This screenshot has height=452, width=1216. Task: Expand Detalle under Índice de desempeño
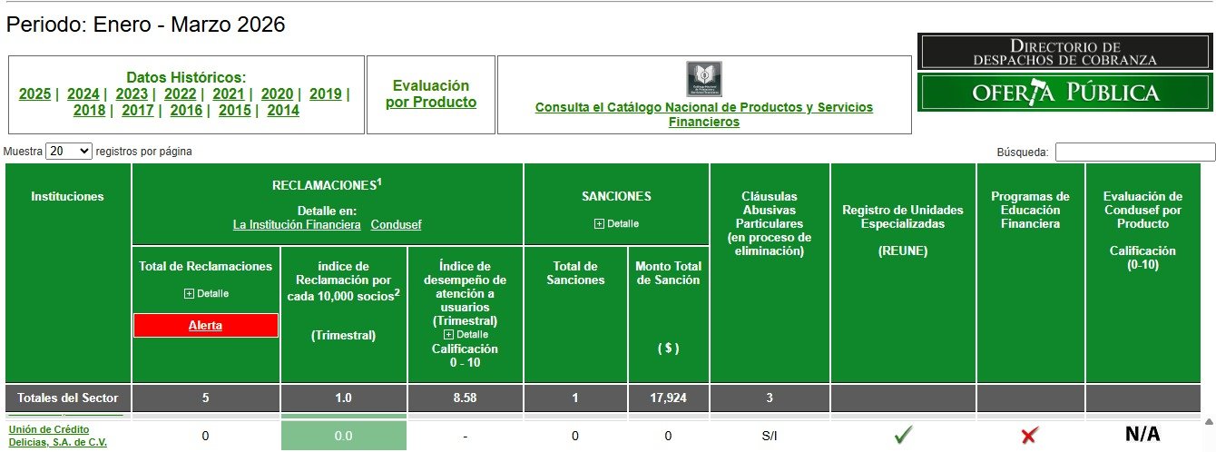click(466, 334)
